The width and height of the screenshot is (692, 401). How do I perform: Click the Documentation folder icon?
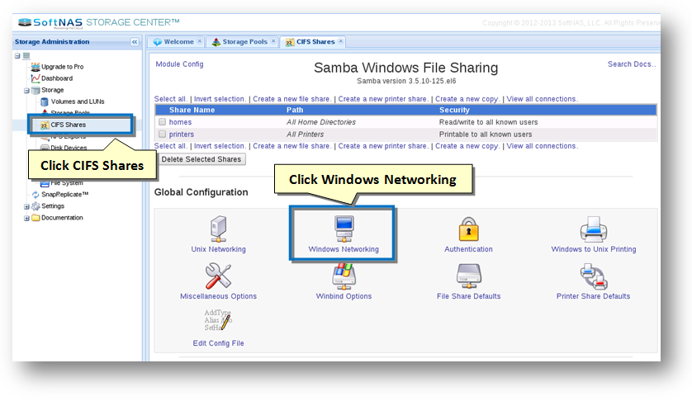click(x=36, y=218)
